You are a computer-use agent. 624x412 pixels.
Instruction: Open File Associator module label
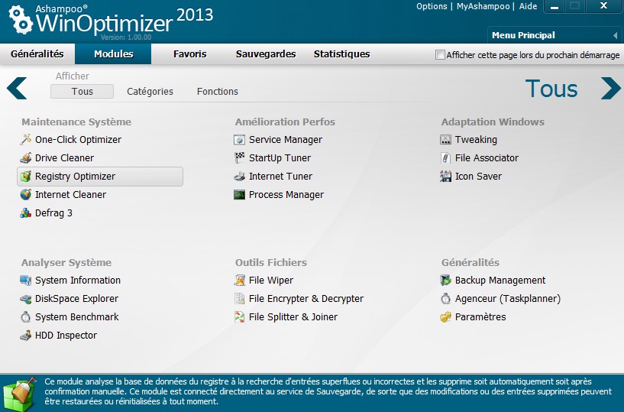pyautogui.click(x=487, y=157)
